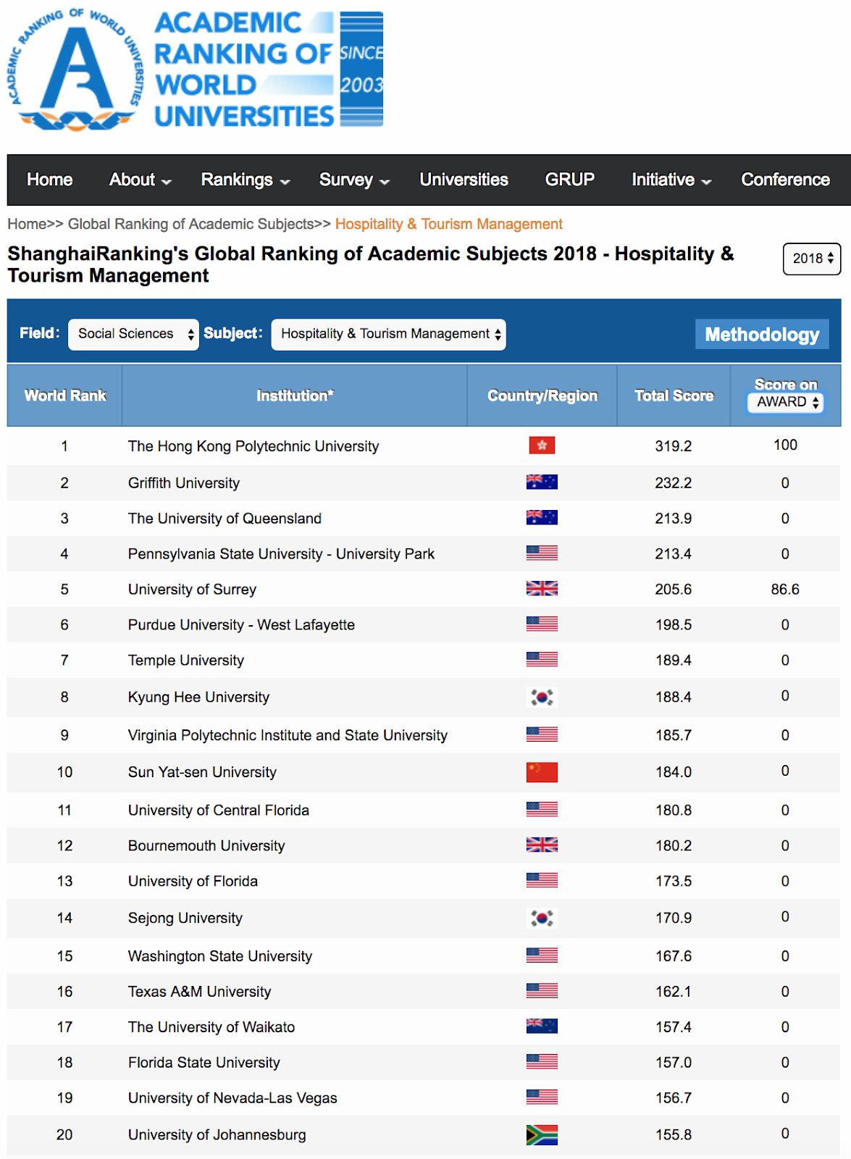Click the Academic Ranking of World Universities banner

269,70
